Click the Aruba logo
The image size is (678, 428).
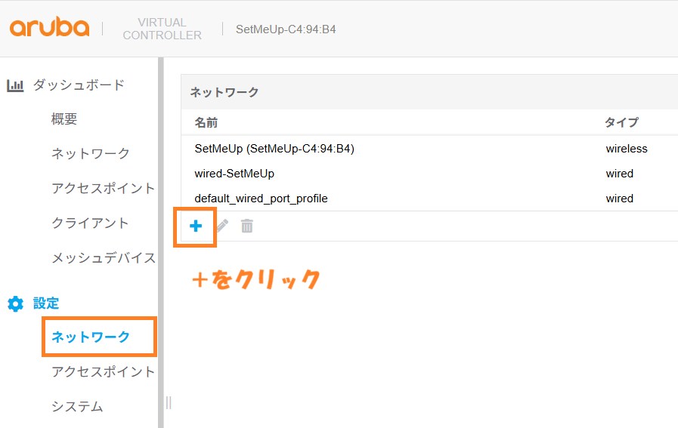[x=49, y=29]
